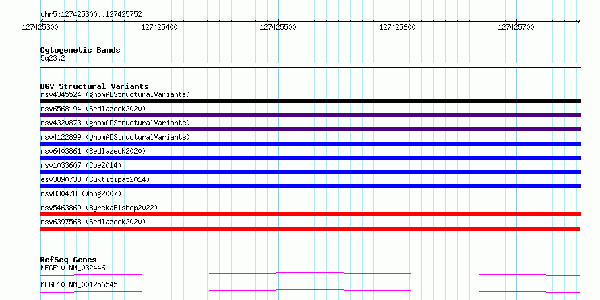Select the blue nsv1033607 variant bar
The width and height of the screenshot is (600, 300).
tap(310, 172)
